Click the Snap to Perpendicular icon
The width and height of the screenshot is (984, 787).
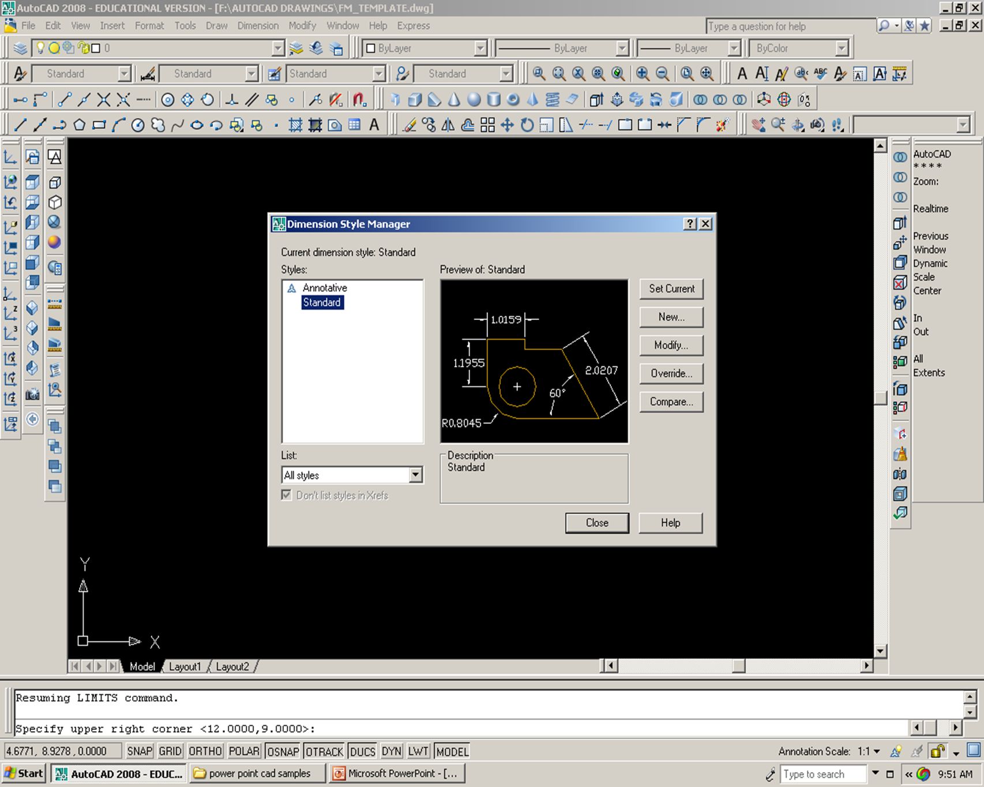232,99
